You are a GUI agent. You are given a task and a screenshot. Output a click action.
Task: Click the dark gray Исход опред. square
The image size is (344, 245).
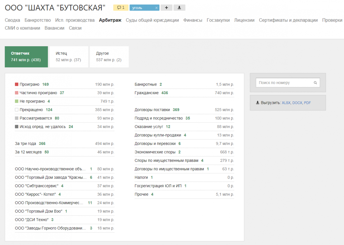pyautogui.click(x=17, y=127)
